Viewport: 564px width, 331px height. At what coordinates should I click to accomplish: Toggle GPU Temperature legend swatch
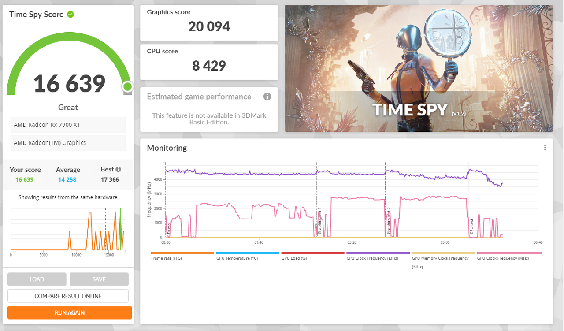click(248, 253)
